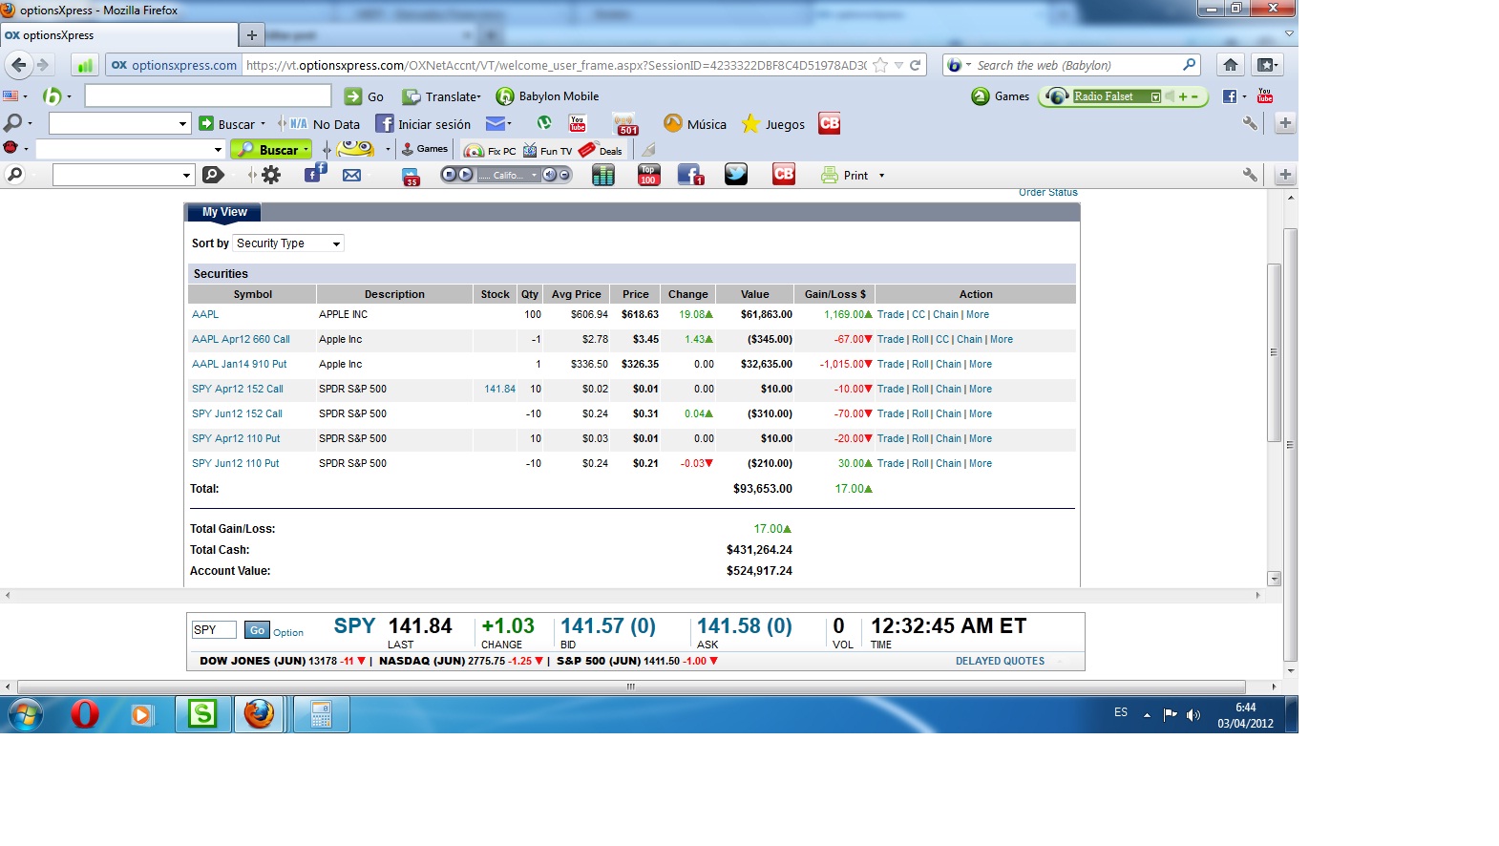Click the DELAYED QUOTES link
The width and height of the screenshot is (1499, 846).
click(x=1000, y=661)
